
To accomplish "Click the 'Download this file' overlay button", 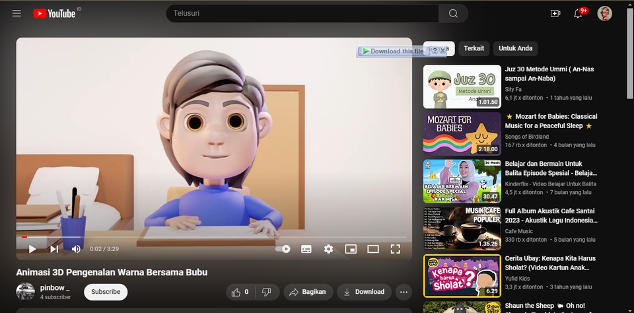I will click(392, 51).
